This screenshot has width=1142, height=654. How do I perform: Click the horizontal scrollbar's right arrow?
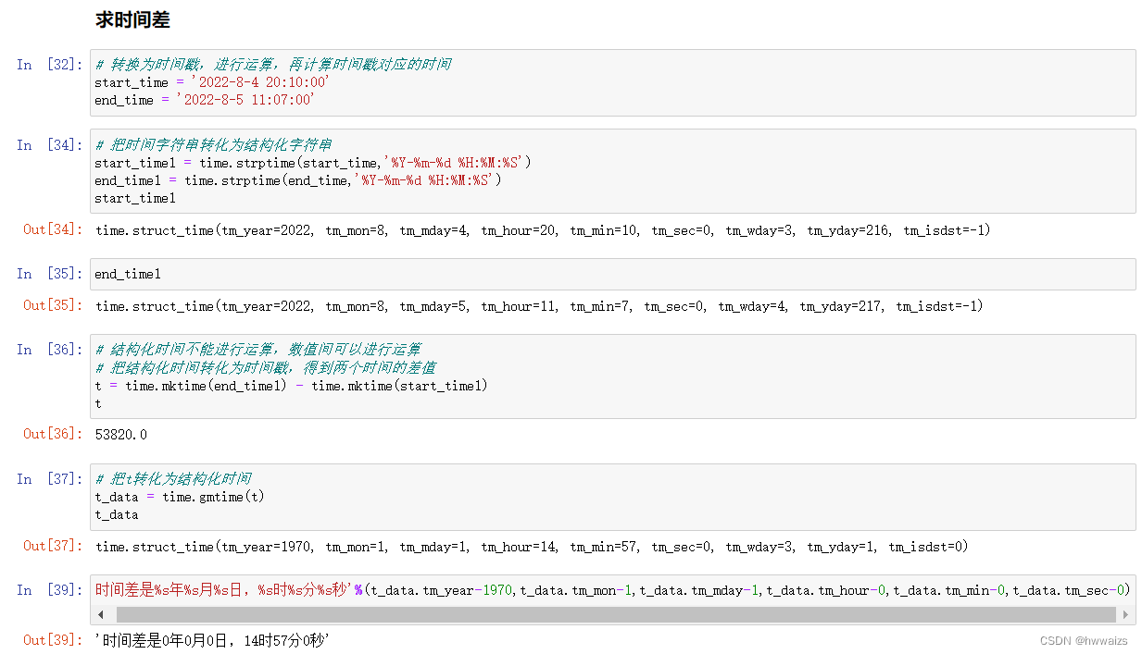click(1125, 614)
